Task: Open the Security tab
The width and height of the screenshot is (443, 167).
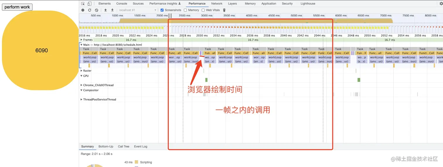Action: click(x=287, y=4)
